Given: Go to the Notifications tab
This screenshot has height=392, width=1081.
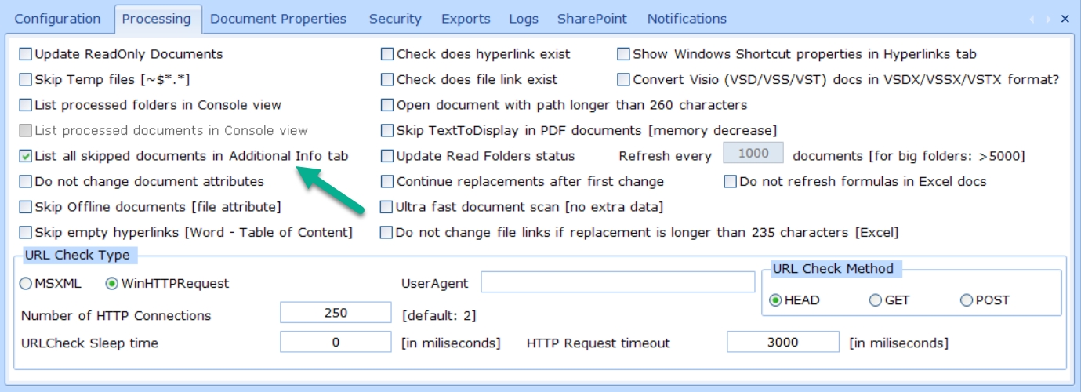Looking at the screenshot, I should tap(687, 19).
